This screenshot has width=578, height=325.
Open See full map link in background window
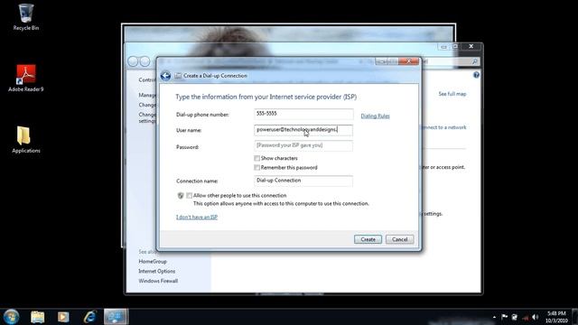[x=452, y=94]
